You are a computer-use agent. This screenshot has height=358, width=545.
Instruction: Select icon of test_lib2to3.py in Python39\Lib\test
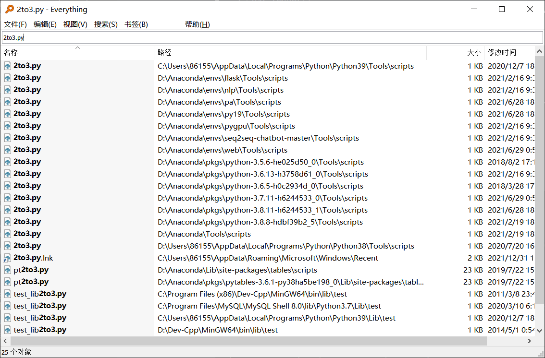click(x=8, y=318)
